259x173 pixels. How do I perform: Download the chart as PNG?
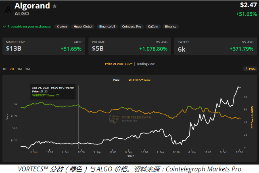pyautogui.click(x=250, y=69)
